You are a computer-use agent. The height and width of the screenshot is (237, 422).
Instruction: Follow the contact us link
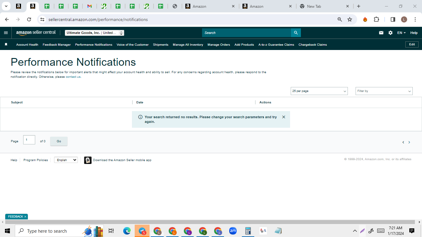(x=73, y=77)
